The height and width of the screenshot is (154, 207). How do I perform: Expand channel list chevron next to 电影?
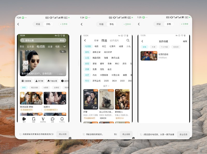pos(64,47)
